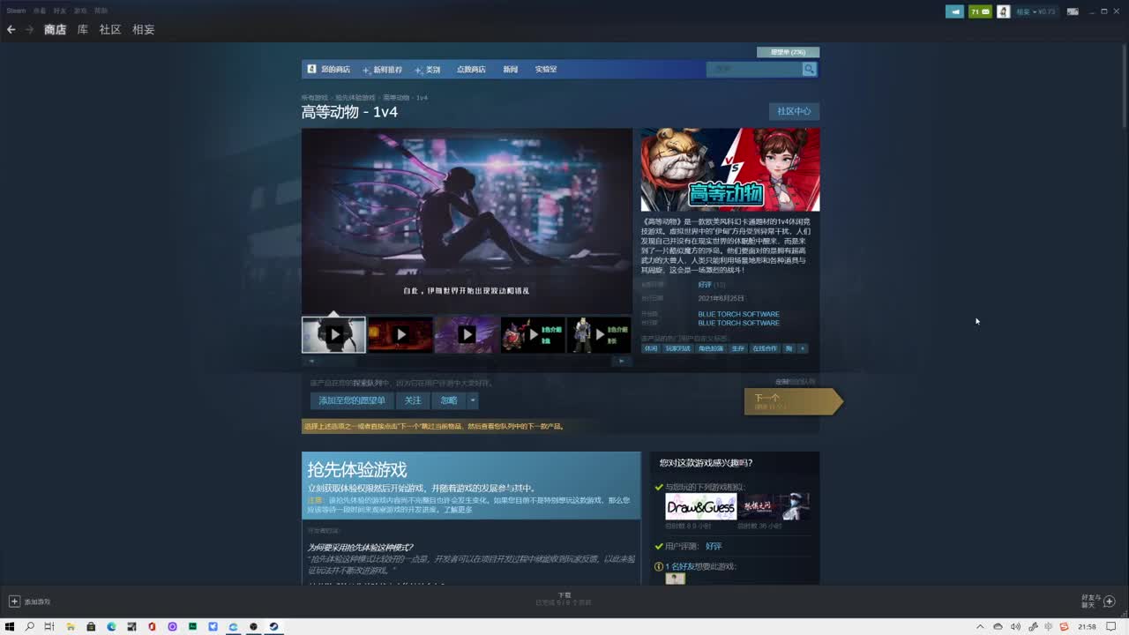The width and height of the screenshot is (1129, 635).
Task: Open developer BLUE TORCH SOFTWARE link
Action: (x=738, y=314)
